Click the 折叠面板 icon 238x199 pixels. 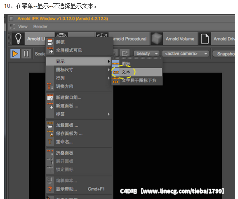(50, 153)
